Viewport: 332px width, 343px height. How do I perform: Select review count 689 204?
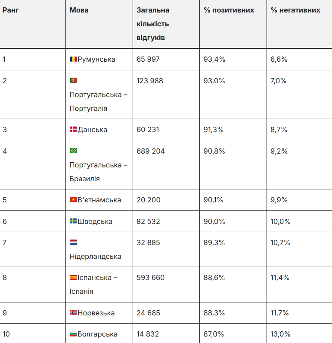pos(151,151)
